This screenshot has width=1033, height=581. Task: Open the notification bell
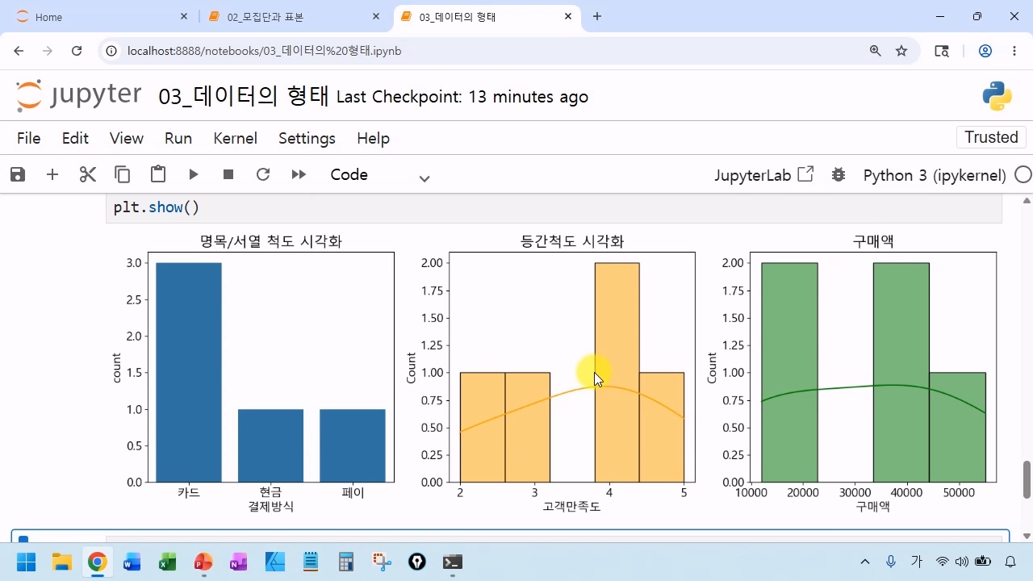coord(1010,562)
